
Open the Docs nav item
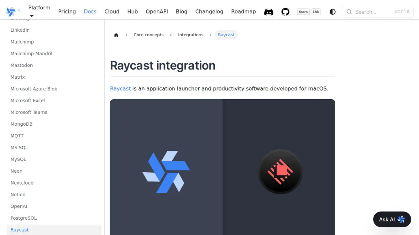(90, 11)
